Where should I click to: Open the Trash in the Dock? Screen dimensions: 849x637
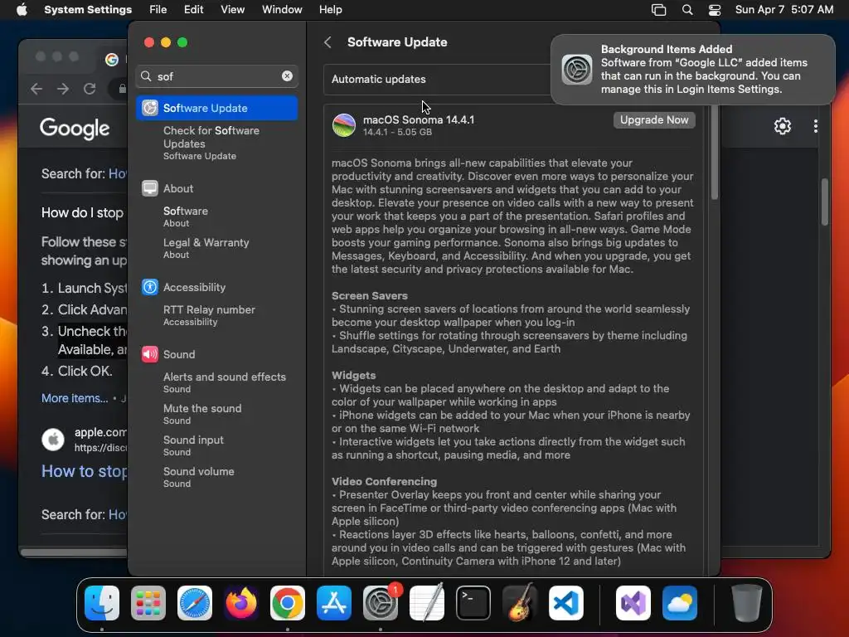(747, 603)
